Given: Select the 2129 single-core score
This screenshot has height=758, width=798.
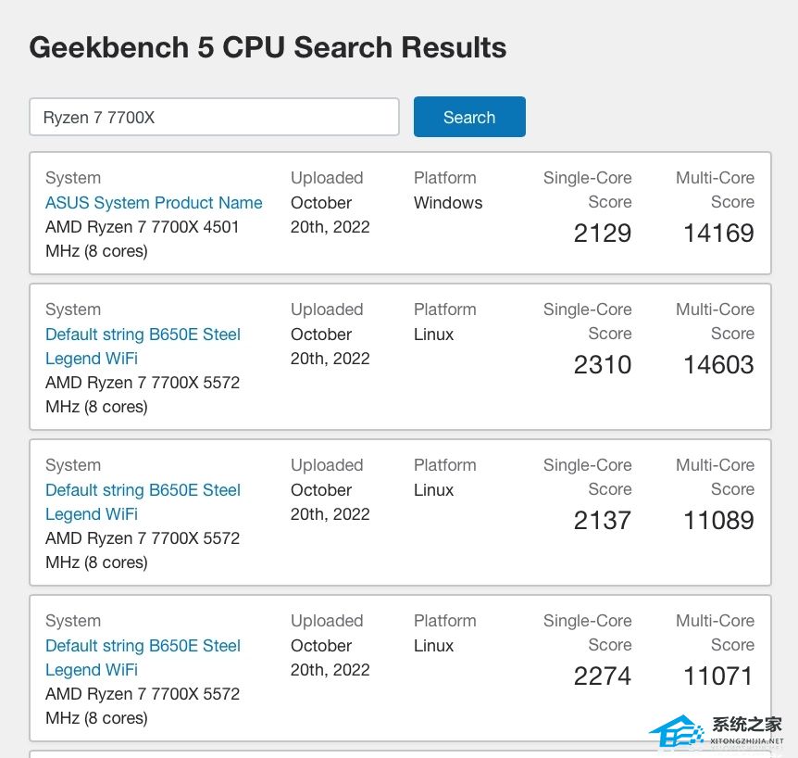Looking at the screenshot, I should point(602,233).
